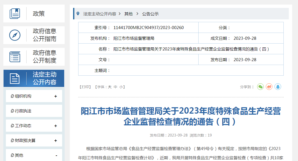Click the location pin breadcrumb icon

(78, 14)
